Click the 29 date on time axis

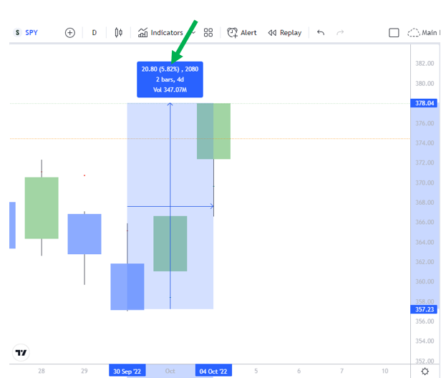point(84,371)
